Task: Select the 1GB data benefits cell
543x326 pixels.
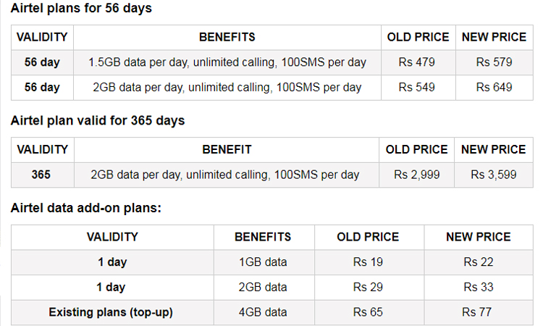Action: [x=264, y=262]
